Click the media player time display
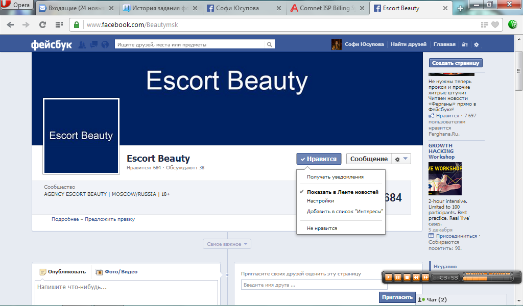The width and height of the screenshot is (523, 306). click(x=445, y=277)
